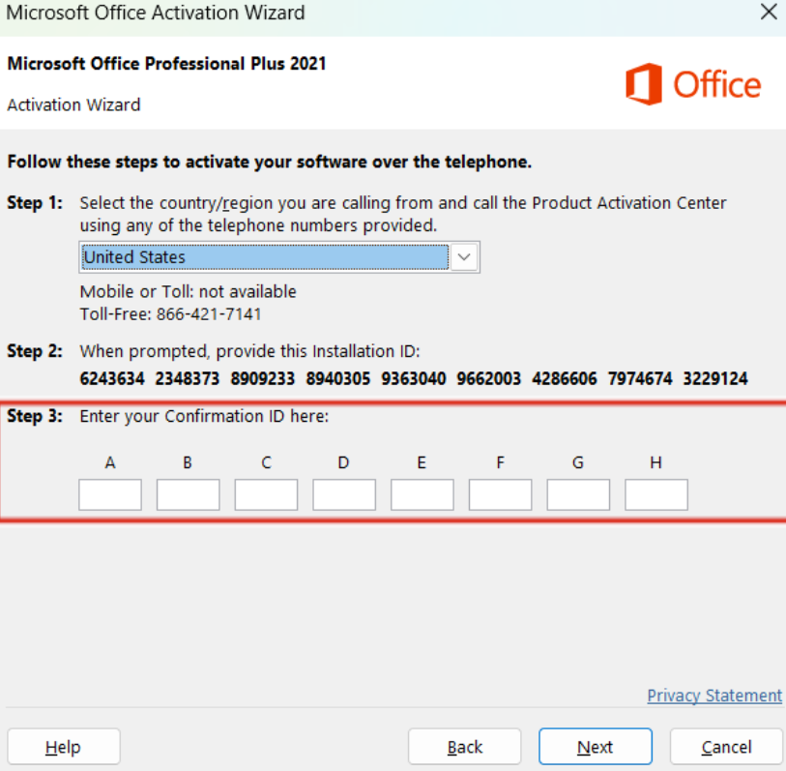Focus Confirmation ID field H
This screenshot has width=786, height=771.
point(656,494)
